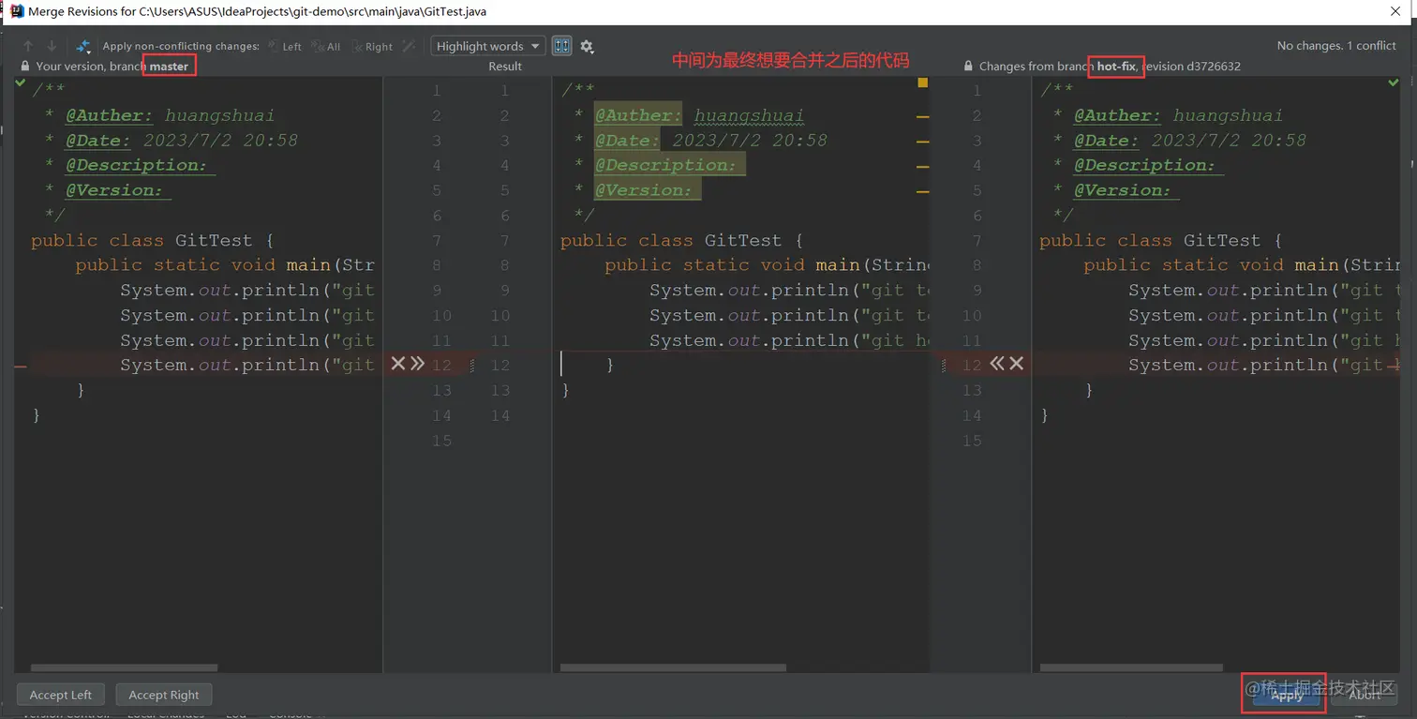Image resolution: width=1417 pixels, height=719 pixels.
Task: Click 'public class GitTest {' in Result pane
Action: point(681,241)
